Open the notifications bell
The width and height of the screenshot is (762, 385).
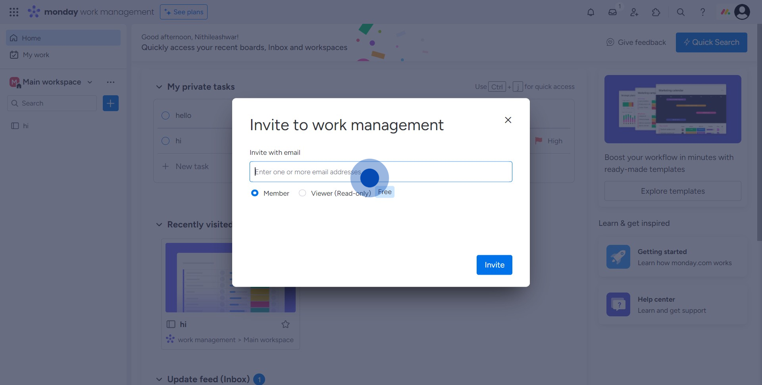pos(591,12)
